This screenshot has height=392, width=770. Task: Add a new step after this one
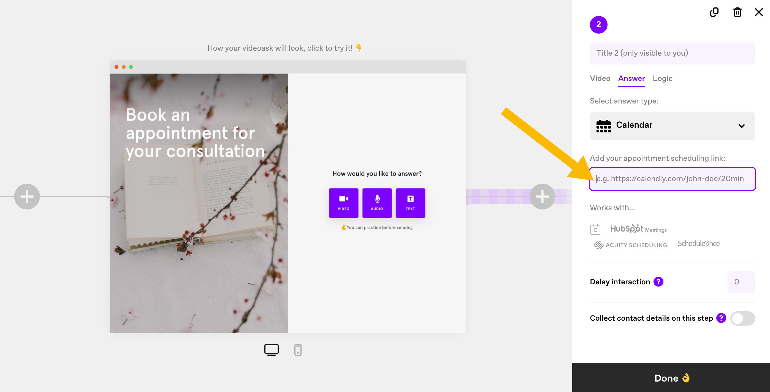click(542, 197)
